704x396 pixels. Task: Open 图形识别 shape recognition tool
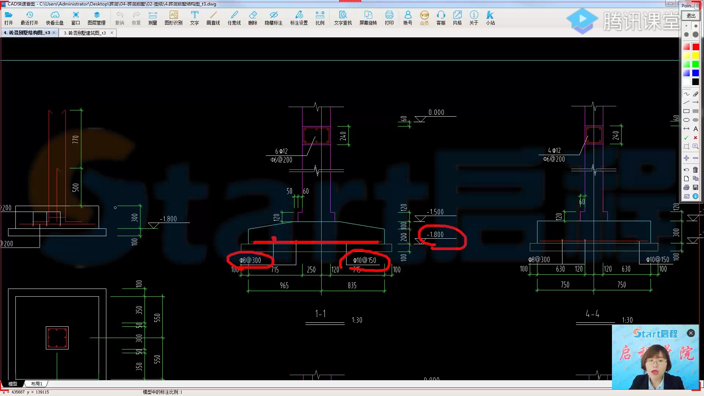click(x=173, y=18)
